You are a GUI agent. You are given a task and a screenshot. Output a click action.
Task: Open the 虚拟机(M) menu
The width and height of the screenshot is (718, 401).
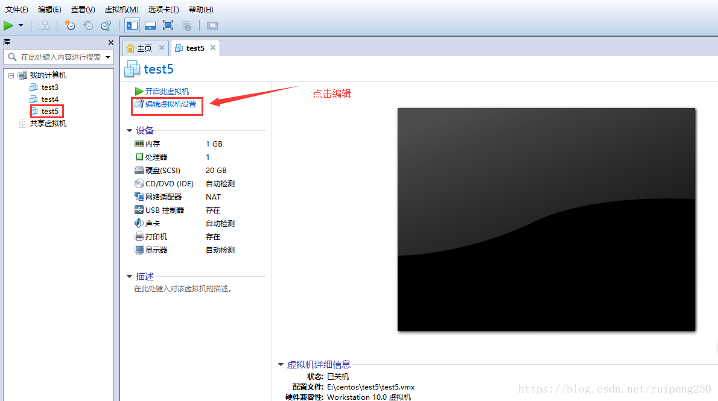[x=121, y=10]
